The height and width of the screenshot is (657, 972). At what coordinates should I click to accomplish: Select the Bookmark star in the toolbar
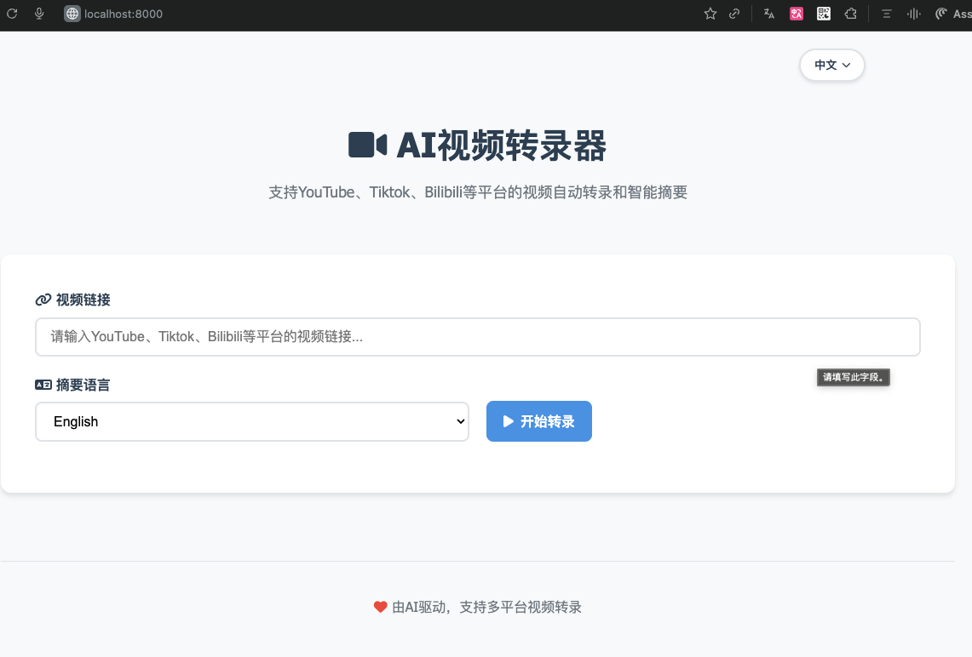pyautogui.click(x=710, y=14)
